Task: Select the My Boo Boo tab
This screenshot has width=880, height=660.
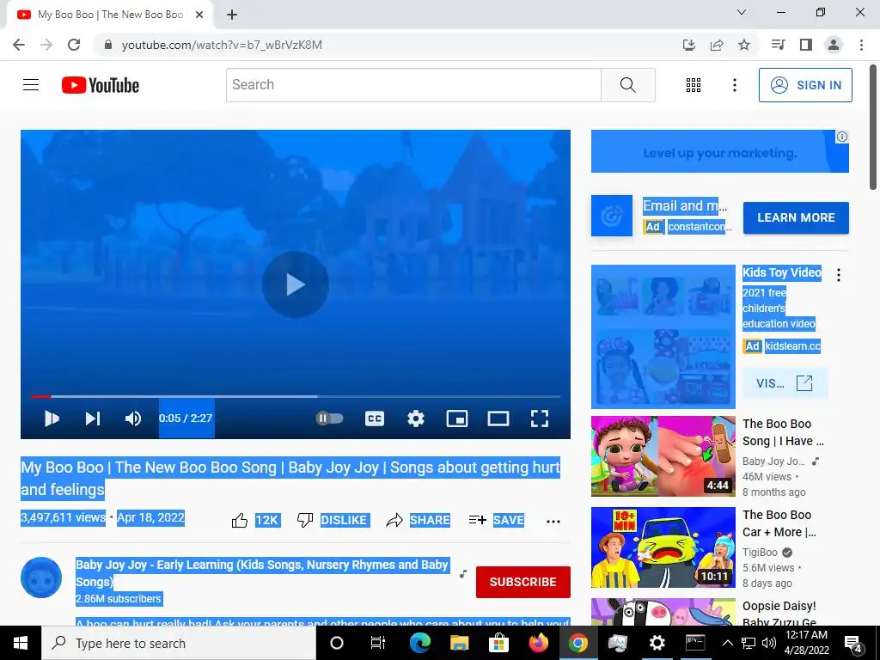Action: pyautogui.click(x=110, y=15)
